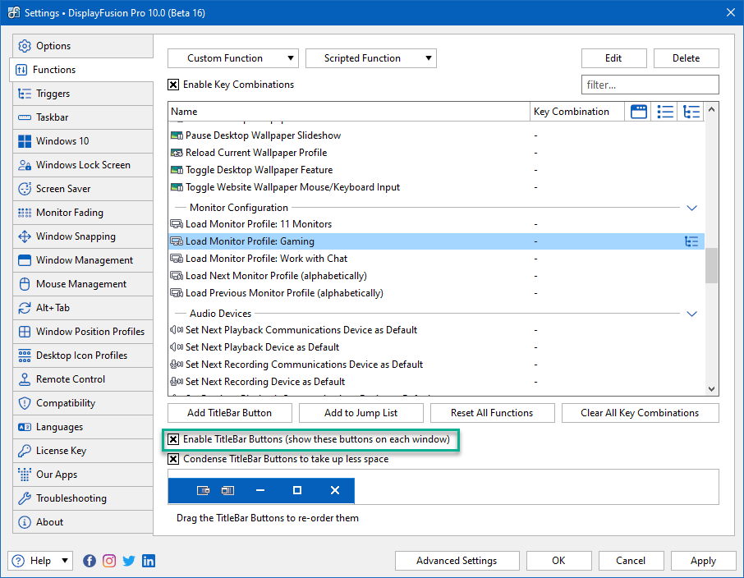
Task: Click scroll down arrow of functions list
Action: [711, 389]
